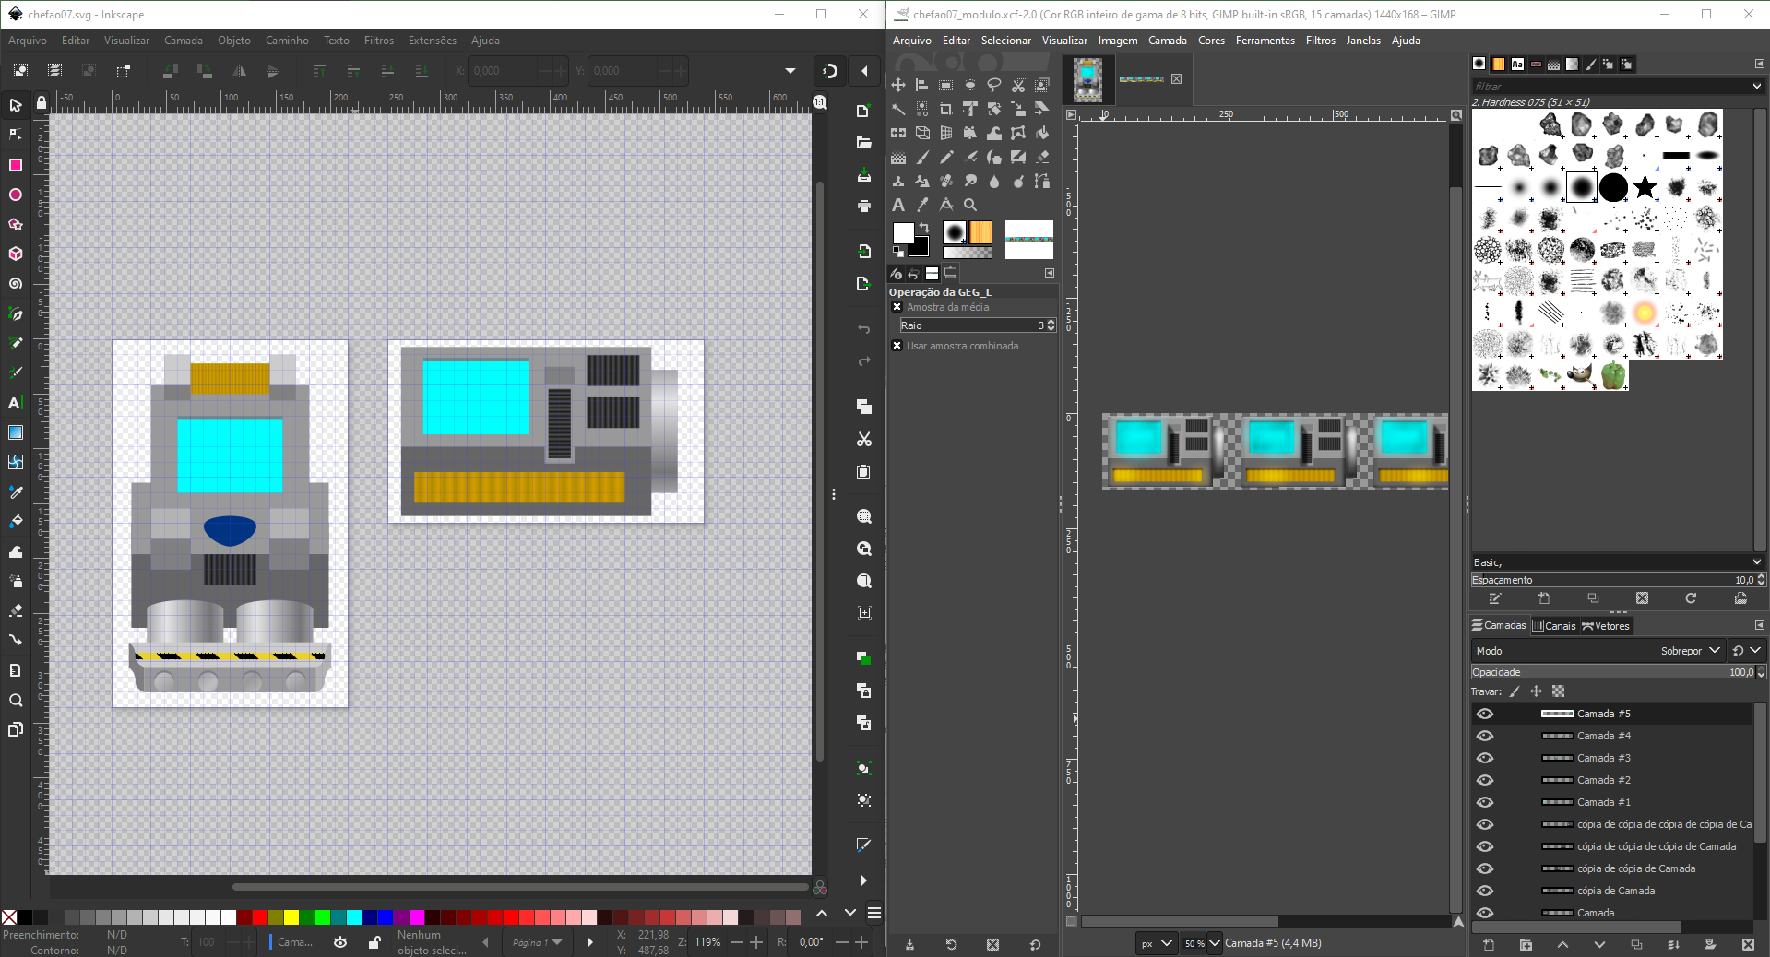Pick the GIMP Color Picker tool
The width and height of the screenshot is (1770, 957).
tap(922, 205)
